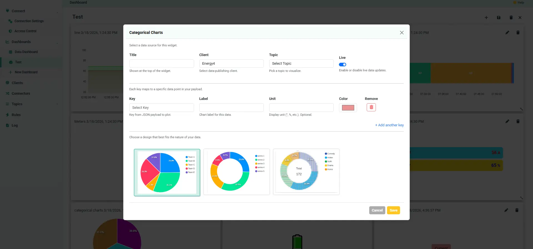Viewport: 533px width, 249px height.
Task: Click the Add another key link
Action: [389, 125]
